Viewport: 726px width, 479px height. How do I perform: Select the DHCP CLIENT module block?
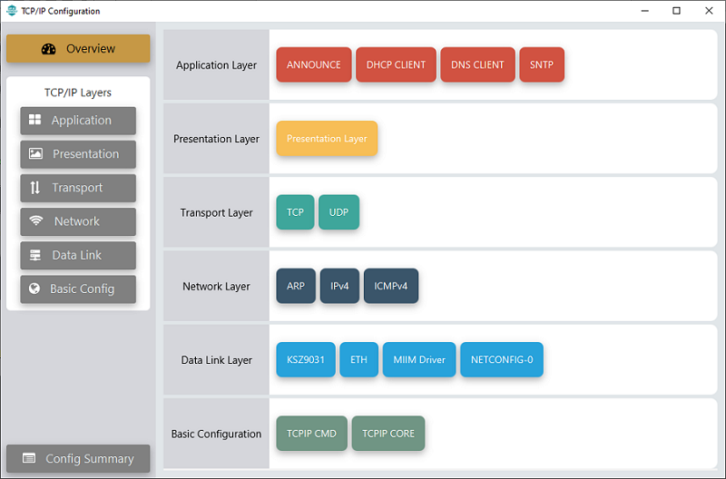click(396, 64)
